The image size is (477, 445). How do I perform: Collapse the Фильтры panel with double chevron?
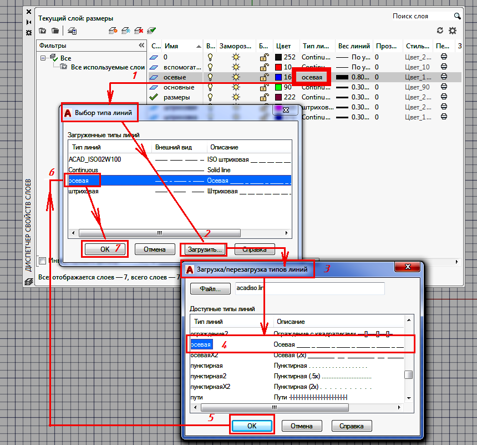[141, 46]
